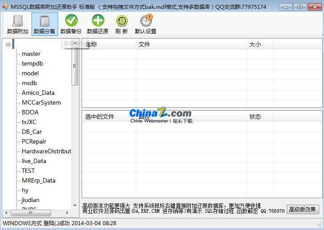Maximize the application window
Viewport: 324px width, 230px height.
pos(300,7)
